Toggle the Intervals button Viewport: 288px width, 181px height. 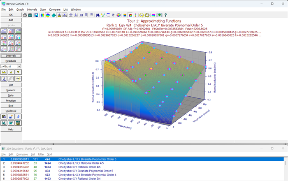click(11, 56)
